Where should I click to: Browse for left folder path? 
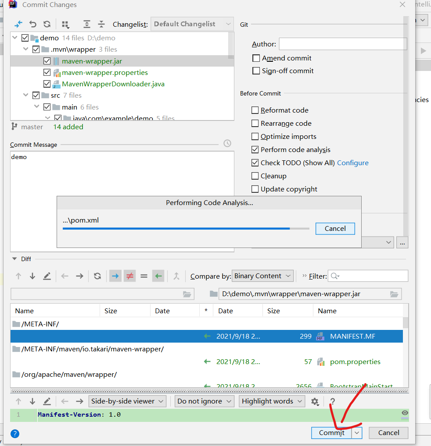coord(187,294)
